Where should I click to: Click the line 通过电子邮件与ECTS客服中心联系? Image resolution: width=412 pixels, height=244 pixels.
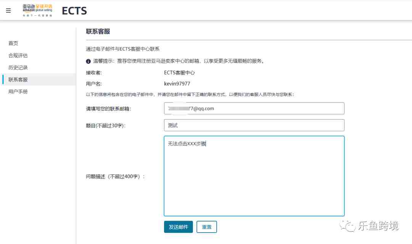[x=123, y=49]
